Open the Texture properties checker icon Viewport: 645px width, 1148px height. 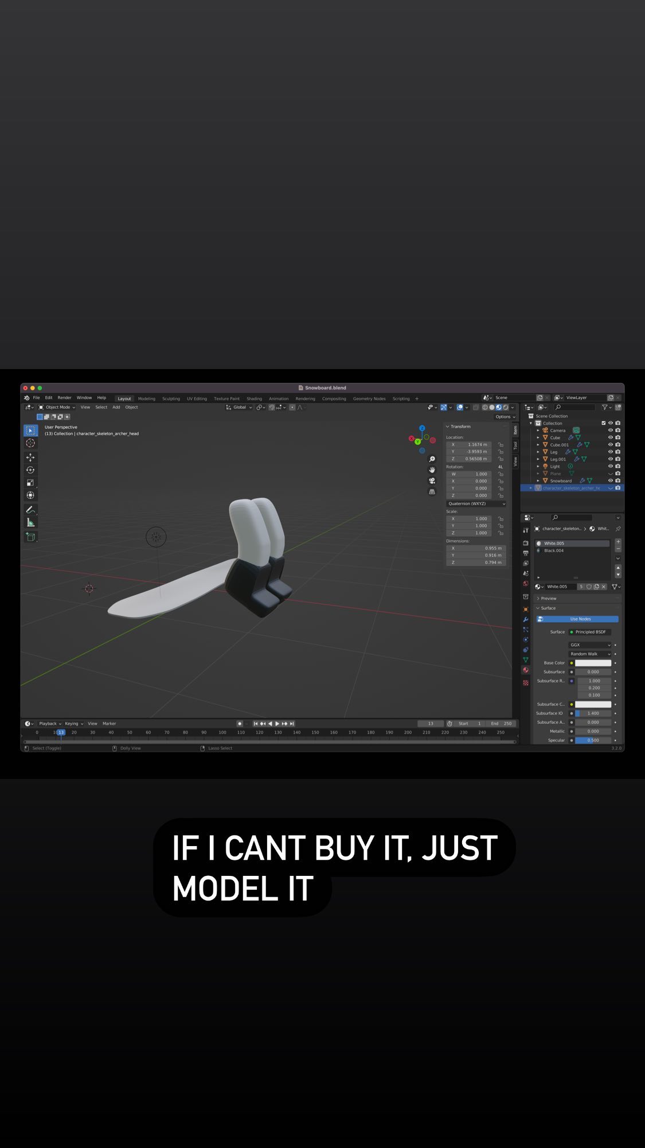coord(526,682)
